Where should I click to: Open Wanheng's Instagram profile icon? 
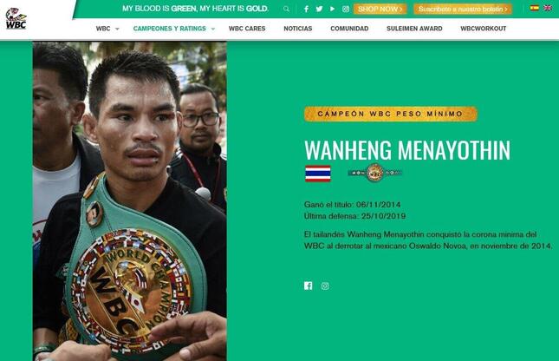coord(325,286)
